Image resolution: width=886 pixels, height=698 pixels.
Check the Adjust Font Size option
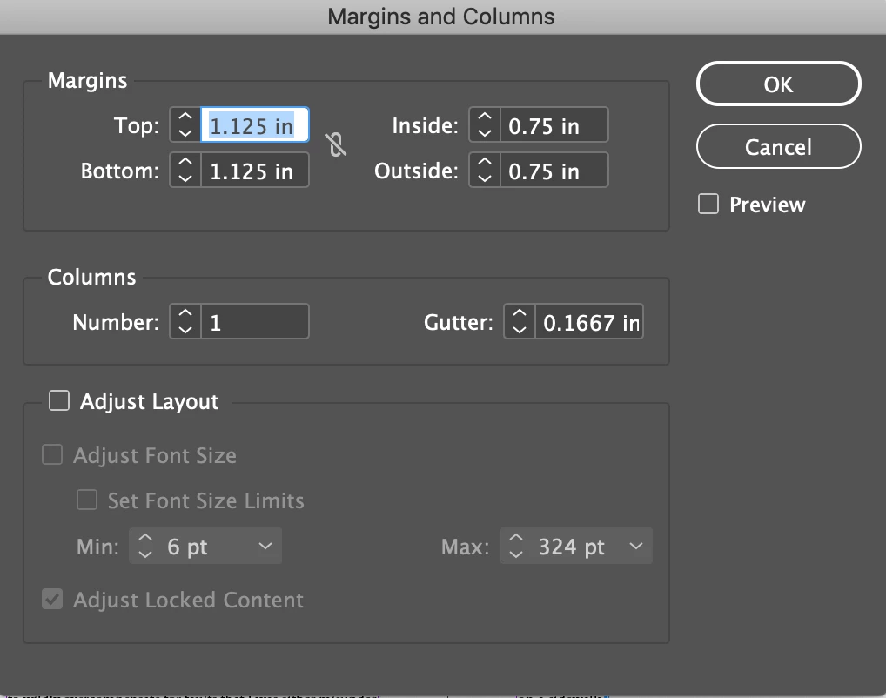pyautogui.click(x=53, y=455)
